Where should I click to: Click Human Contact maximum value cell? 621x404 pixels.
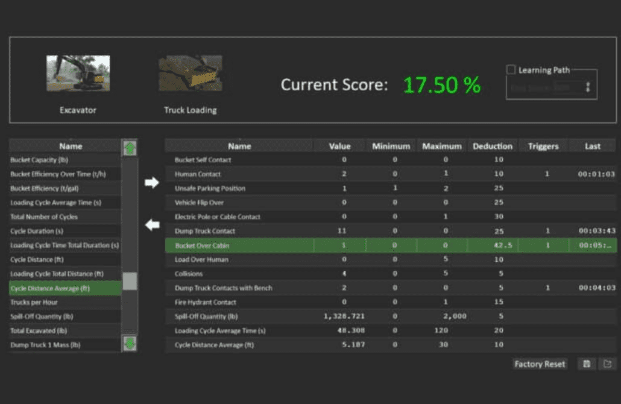click(446, 174)
